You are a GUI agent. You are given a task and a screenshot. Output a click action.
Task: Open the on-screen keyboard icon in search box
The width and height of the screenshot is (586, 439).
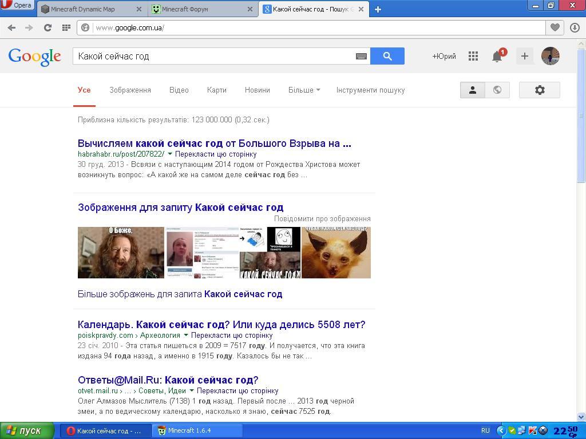pos(361,57)
